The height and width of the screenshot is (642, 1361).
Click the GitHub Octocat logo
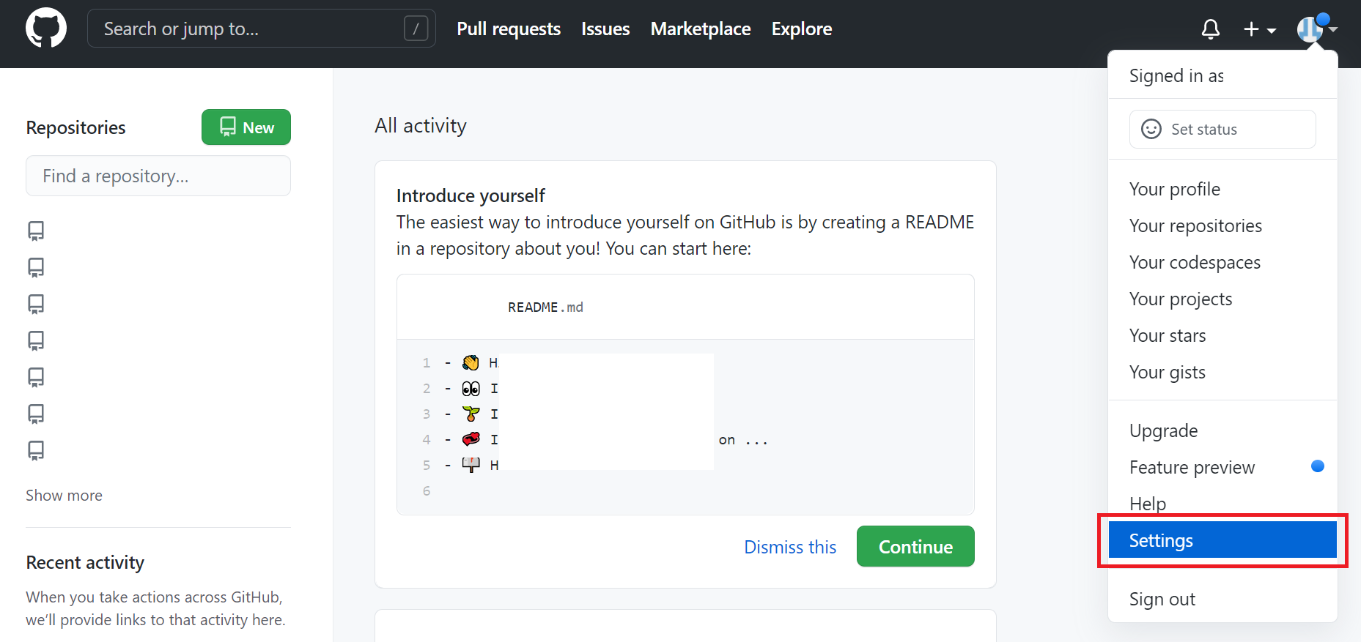46,29
